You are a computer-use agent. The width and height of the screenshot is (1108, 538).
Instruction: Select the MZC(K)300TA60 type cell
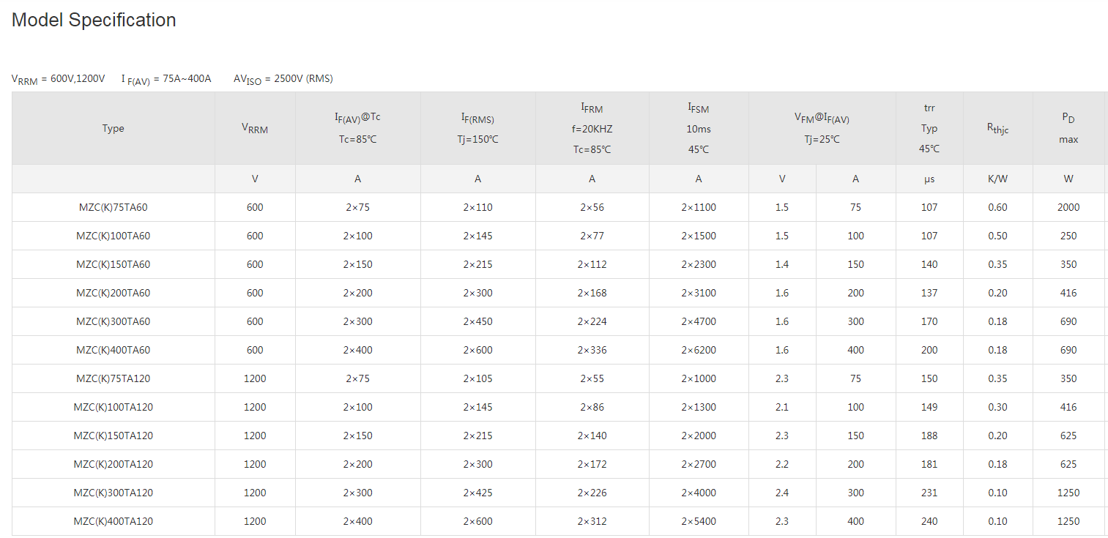coord(114,321)
